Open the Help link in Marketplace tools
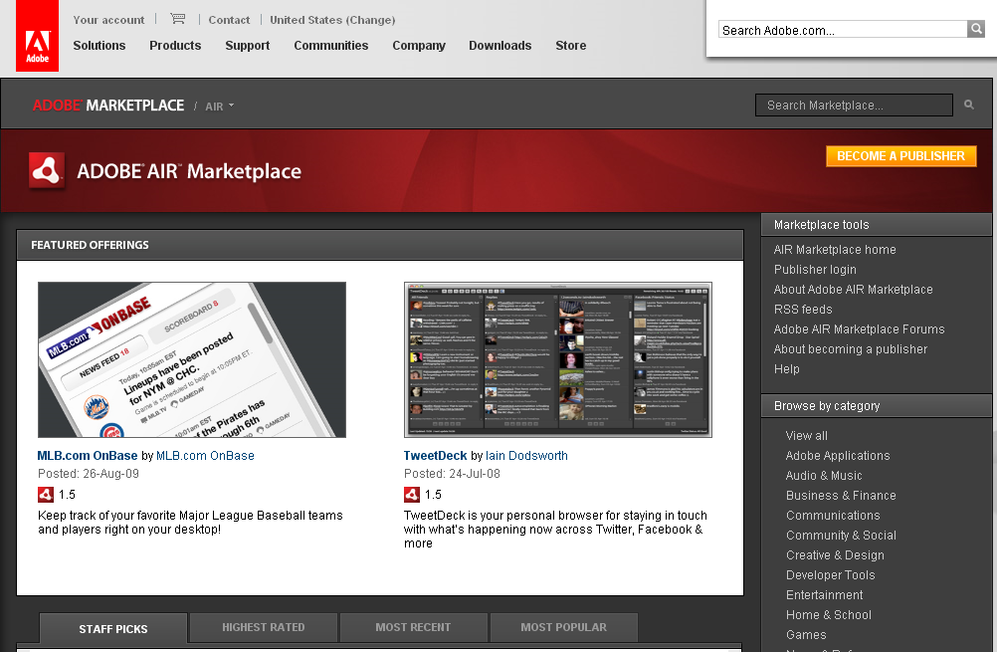The height and width of the screenshot is (652, 997). [786, 369]
